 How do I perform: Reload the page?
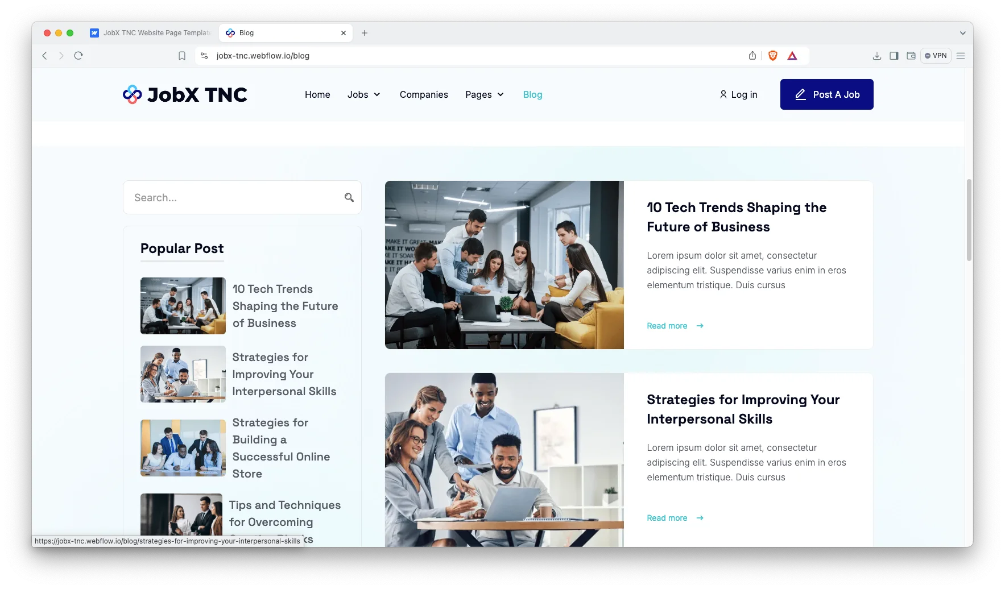pyautogui.click(x=78, y=56)
